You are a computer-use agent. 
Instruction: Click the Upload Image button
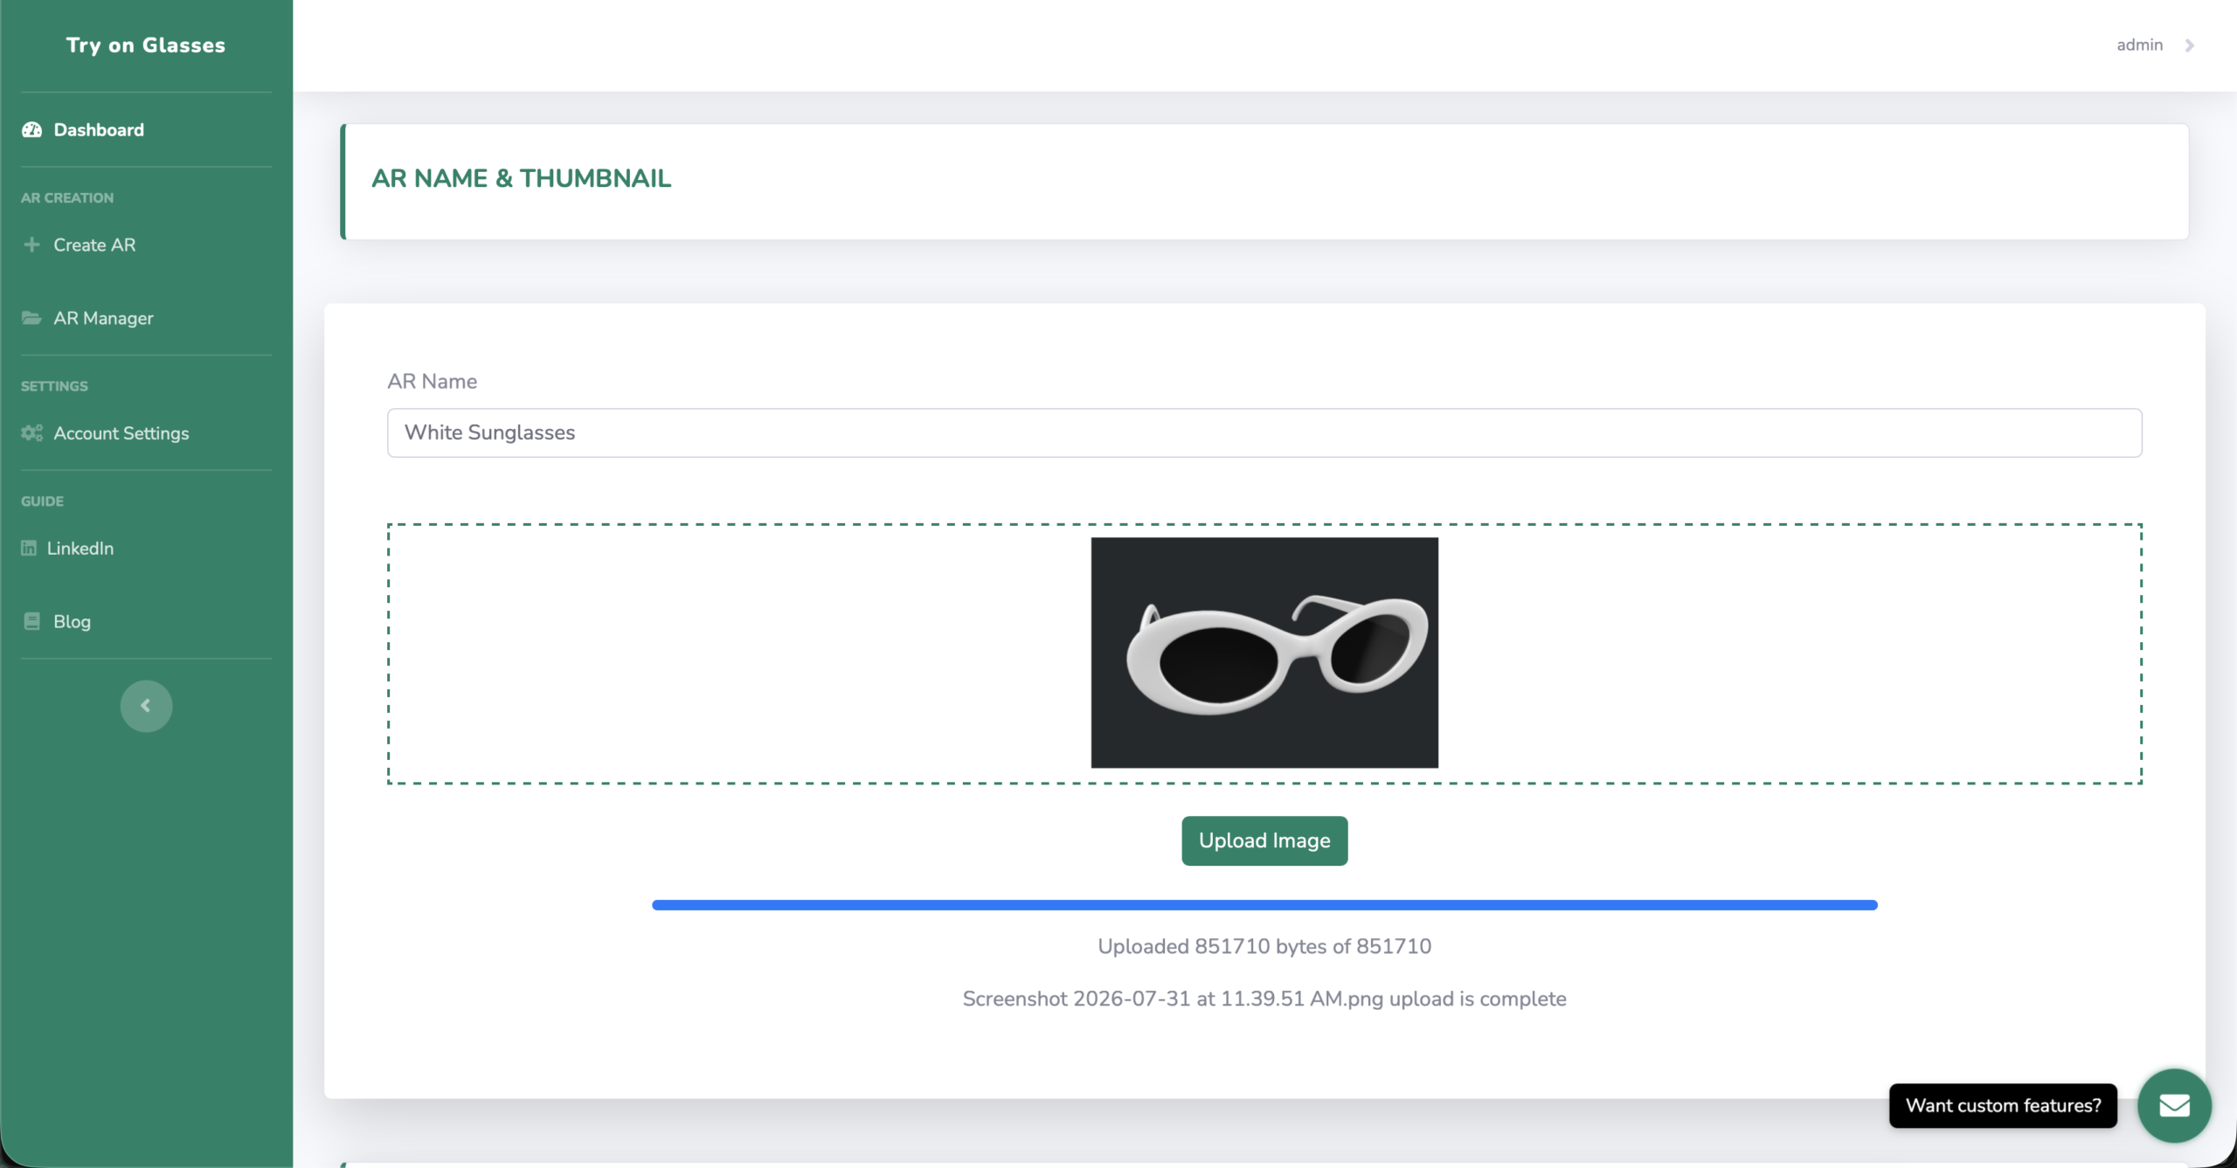1264,840
